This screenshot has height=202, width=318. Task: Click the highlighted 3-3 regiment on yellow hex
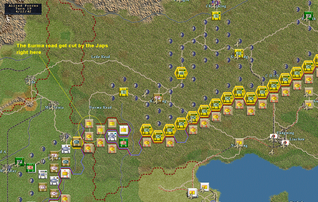pos(77,142)
